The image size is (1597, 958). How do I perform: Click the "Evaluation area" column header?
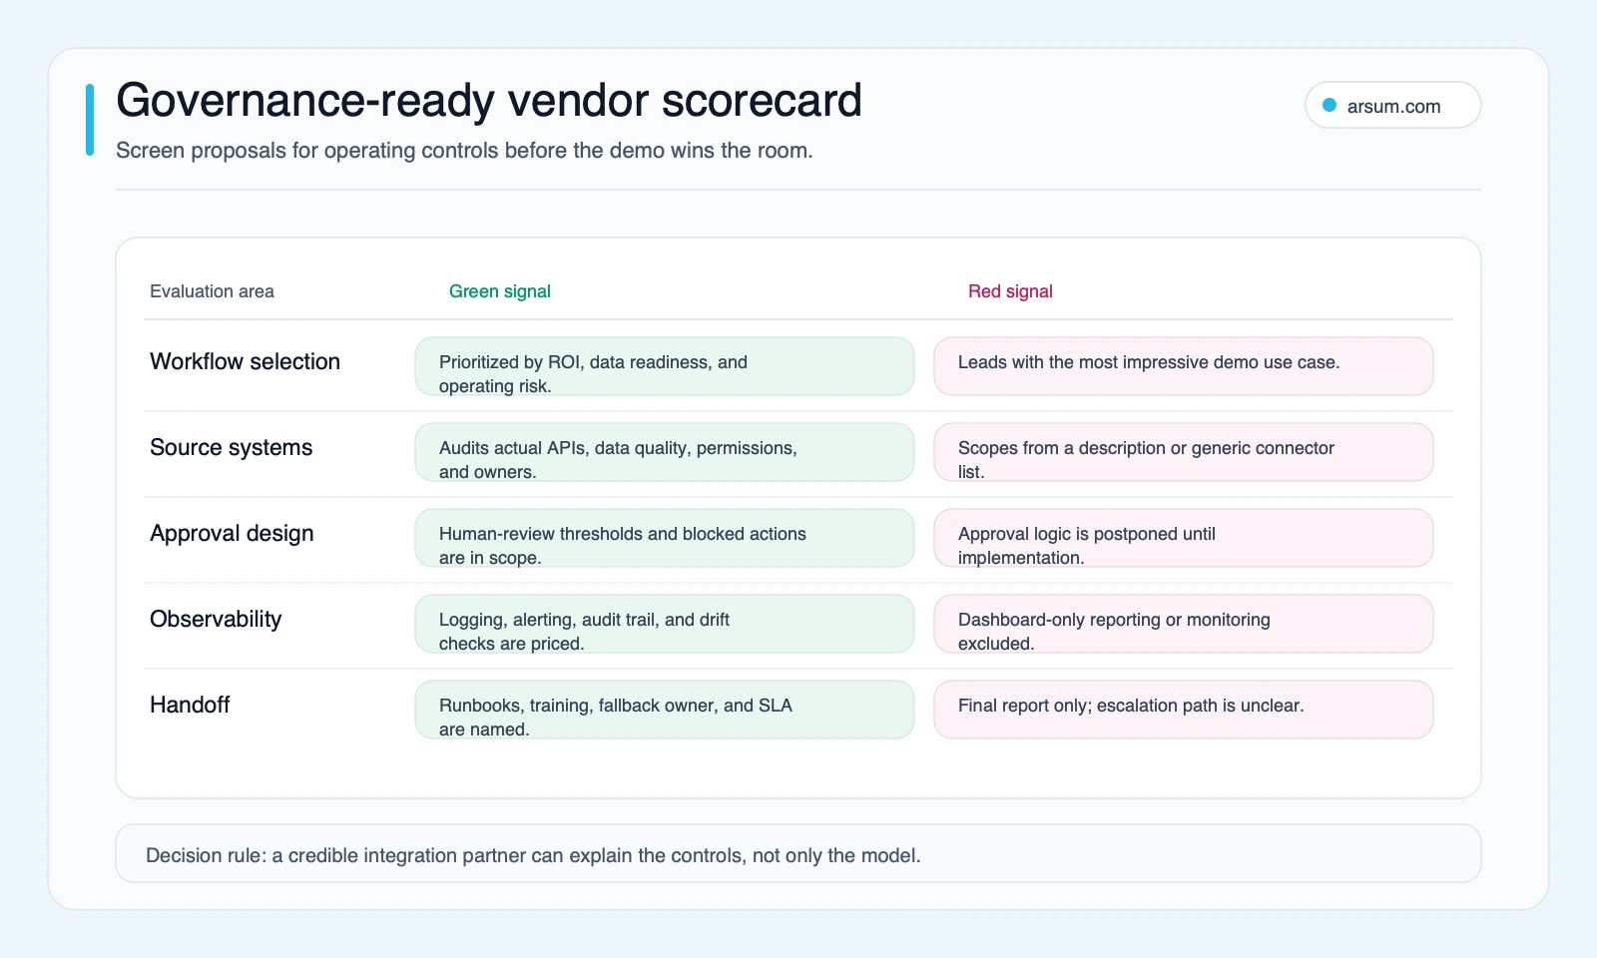tap(212, 291)
